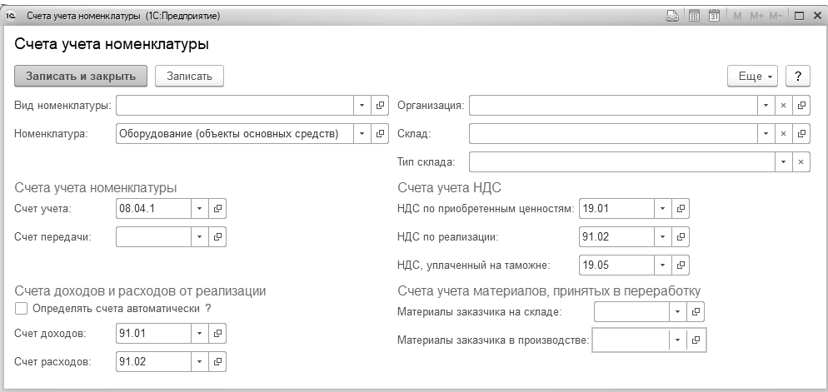828x392 pixels.
Task: Click the Записать button
Action: pos(189,76)
